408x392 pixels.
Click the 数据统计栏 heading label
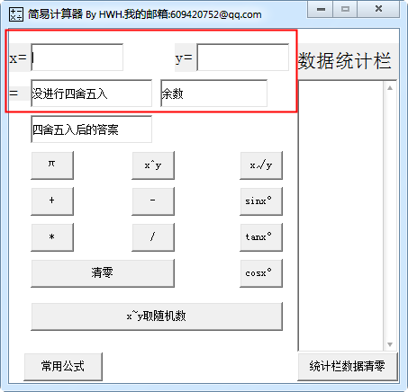[x=345, y=60]
